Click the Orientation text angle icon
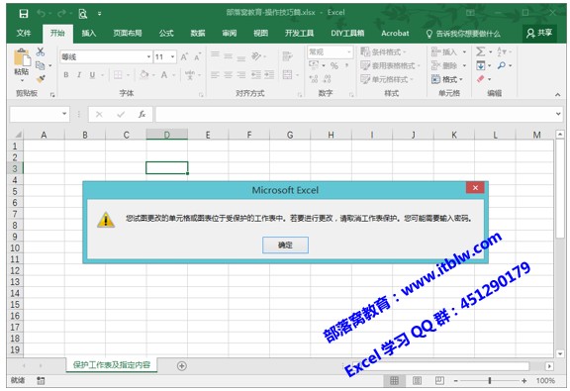 coord(256,55)
